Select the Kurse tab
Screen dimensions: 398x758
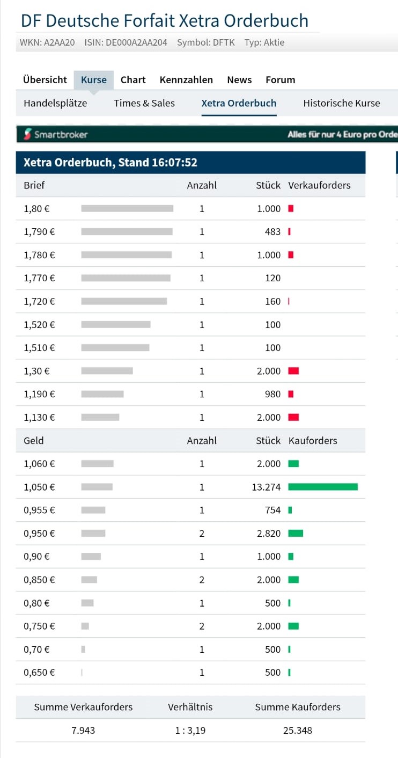pos(94,79)
